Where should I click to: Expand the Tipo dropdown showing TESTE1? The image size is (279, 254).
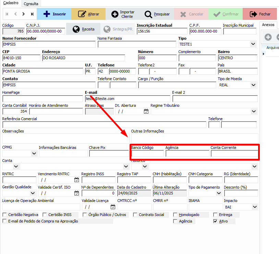pyautogui.click(x=253, y=44)
